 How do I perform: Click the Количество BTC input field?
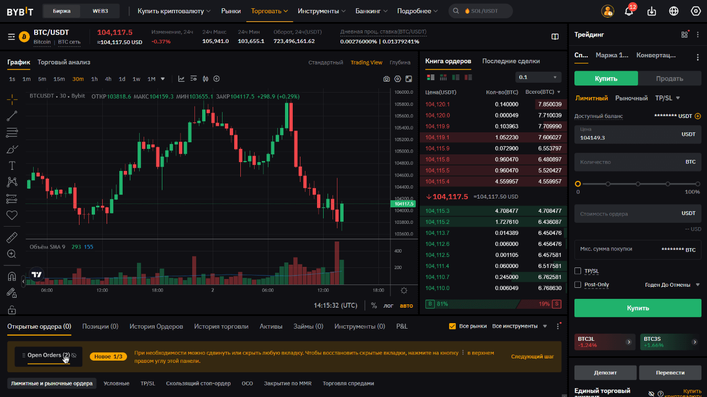coord(630,162)
